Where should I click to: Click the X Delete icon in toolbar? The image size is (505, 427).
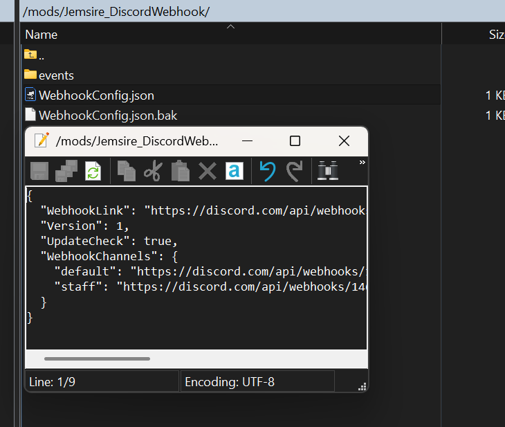(207, 171)
